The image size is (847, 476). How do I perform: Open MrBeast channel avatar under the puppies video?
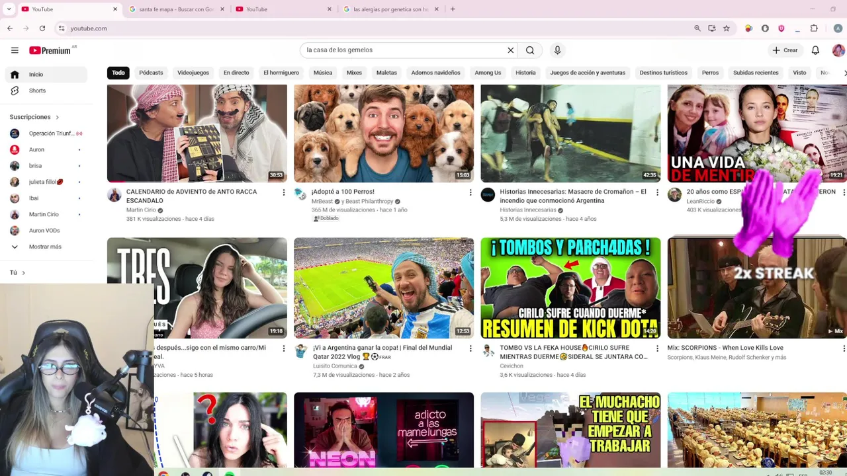tap(301, 194)
